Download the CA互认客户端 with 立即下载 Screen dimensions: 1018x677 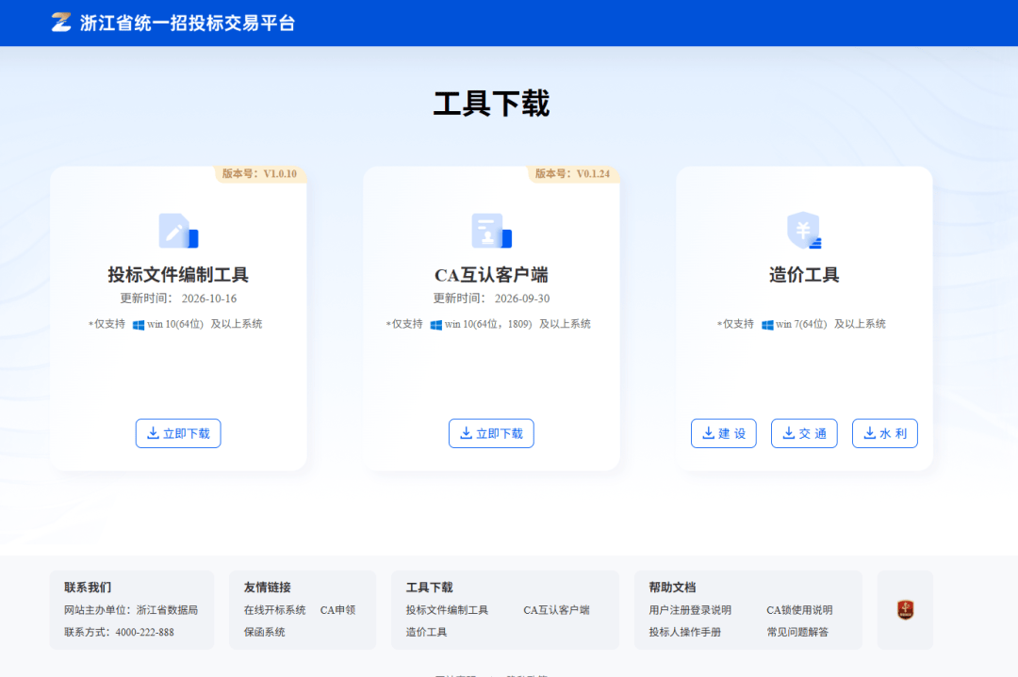[x=491, y=433]
